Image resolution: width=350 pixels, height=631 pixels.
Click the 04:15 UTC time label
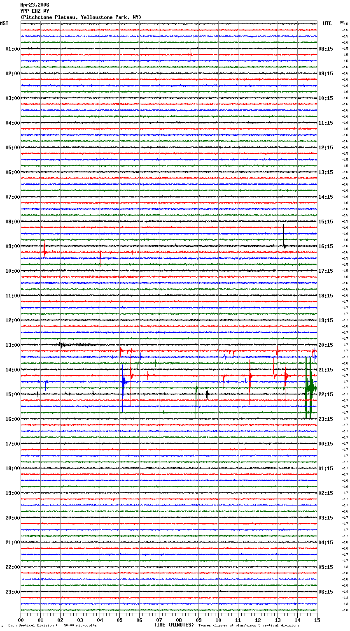(326, 543)
